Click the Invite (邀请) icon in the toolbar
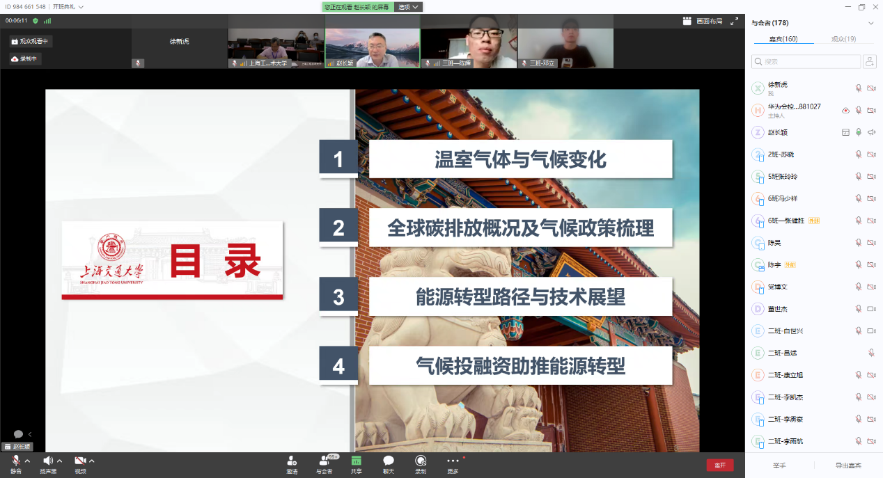The height and width of the screenshot is (478, 883). 292,461
